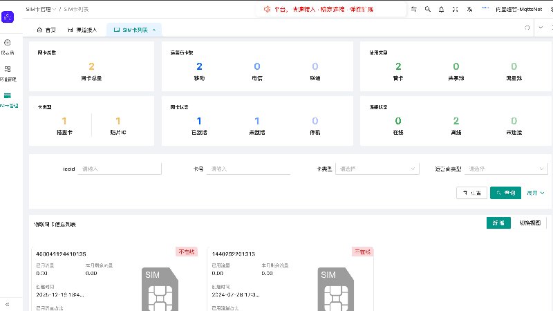Viewport: 553px width, 311px height.
Task: Open the 运营商类型 select dropdown
Action: point(506,169)
